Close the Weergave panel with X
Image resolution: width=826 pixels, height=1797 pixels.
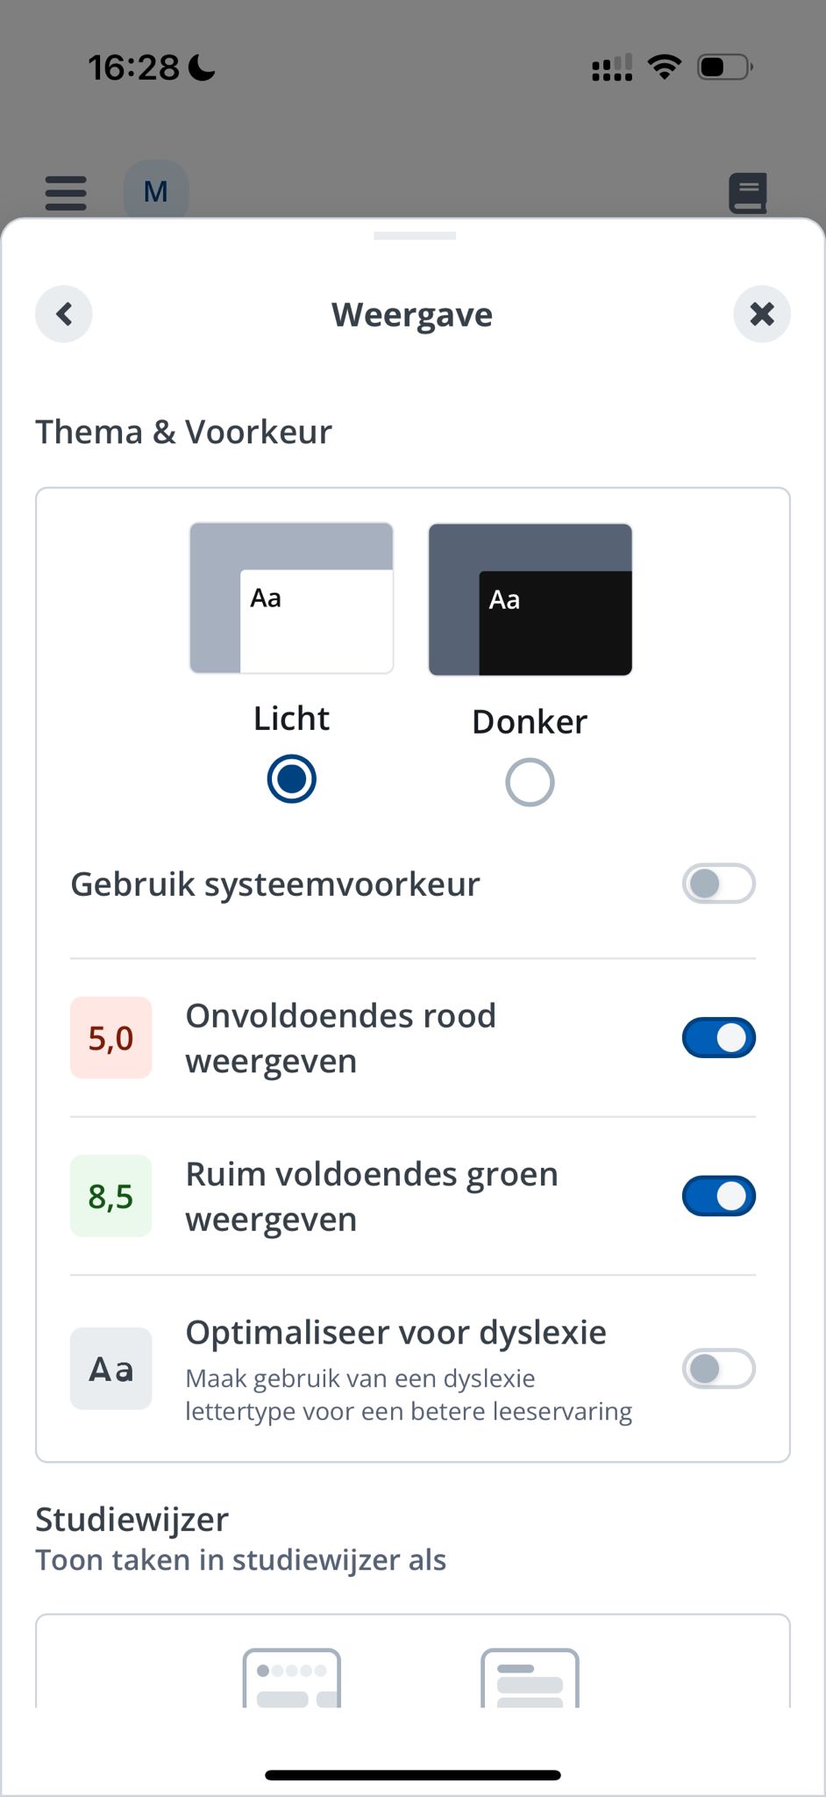761,314
